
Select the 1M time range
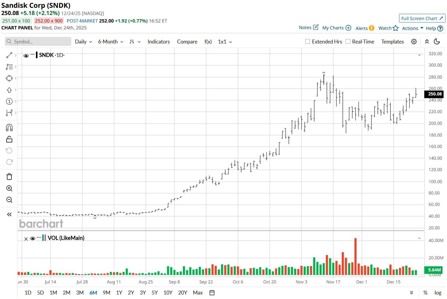pyautogui.click(x=53, y=293)
